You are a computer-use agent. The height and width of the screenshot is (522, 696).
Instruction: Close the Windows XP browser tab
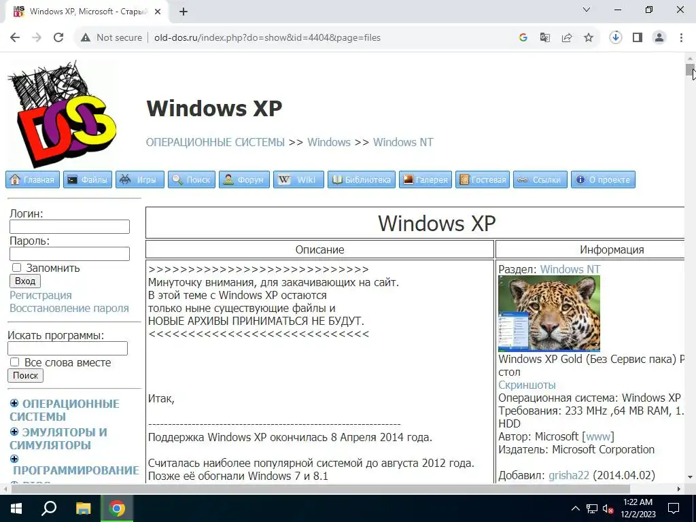(x=158, y=12)
